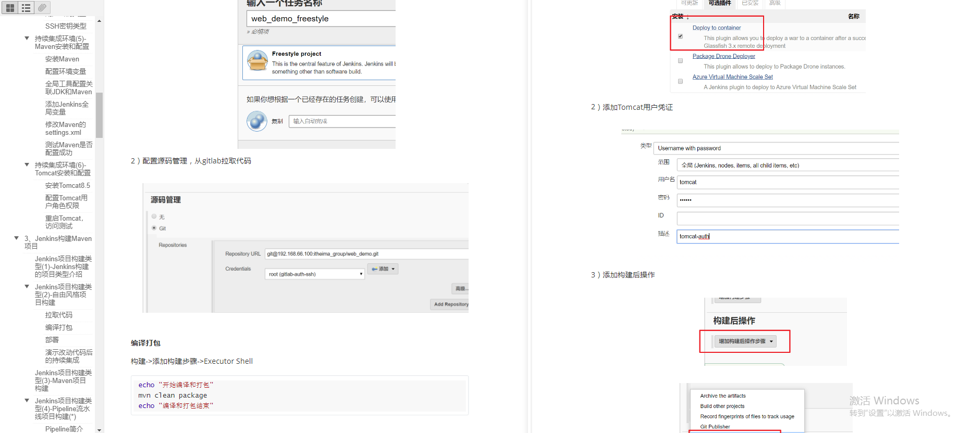Viewport: 970px width, 433px height.
Task: Switch to the 已安装 plugin tab
Action: pyautogui.click(x=750, y=3)
